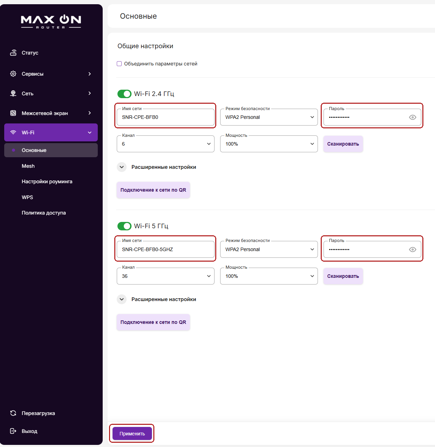The image size is (435, 447).
Task: Open 2.4 ГГц channel dropdown showing 6
Action: (x=166, y=144)
